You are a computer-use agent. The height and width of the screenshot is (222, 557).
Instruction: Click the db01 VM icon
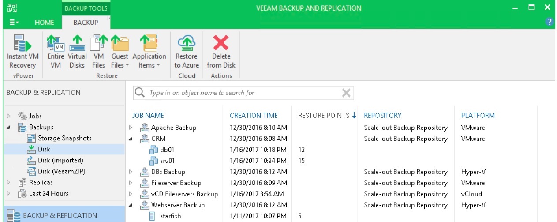[153, 150]
